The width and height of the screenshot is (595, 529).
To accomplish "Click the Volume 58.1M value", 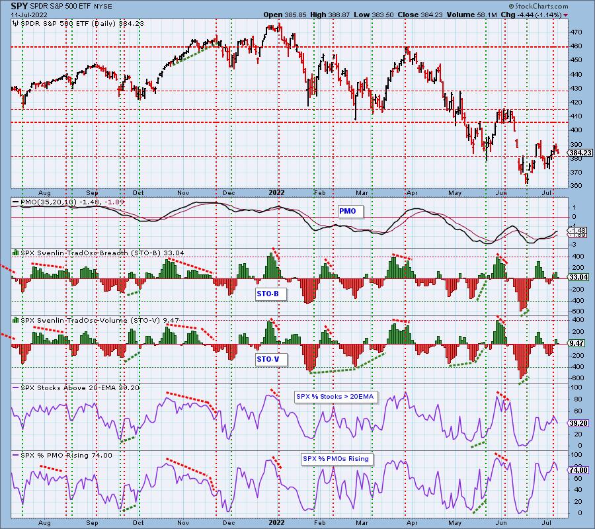I will tap(471, 15).
